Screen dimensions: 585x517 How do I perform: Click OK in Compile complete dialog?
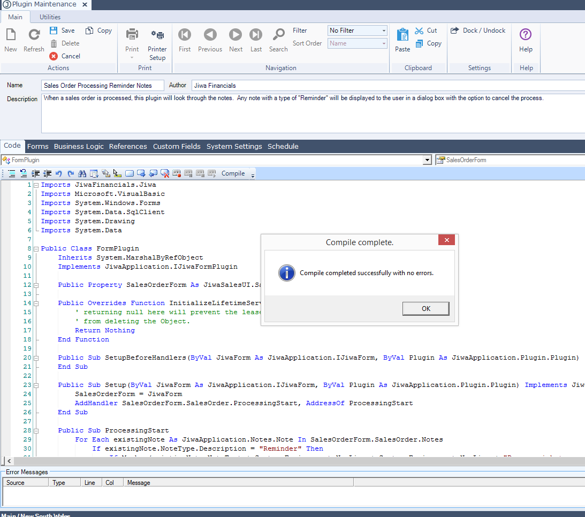426,309
